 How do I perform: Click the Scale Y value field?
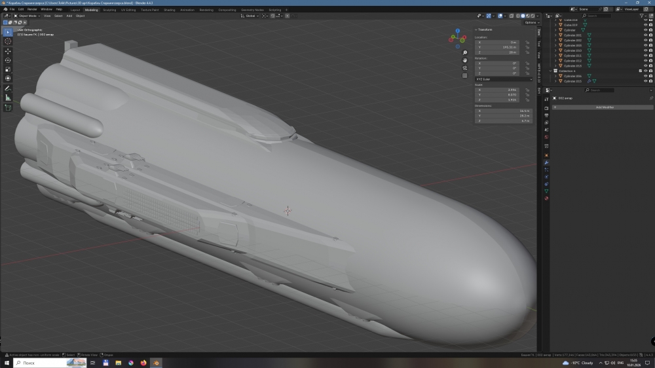coord(503,95)
